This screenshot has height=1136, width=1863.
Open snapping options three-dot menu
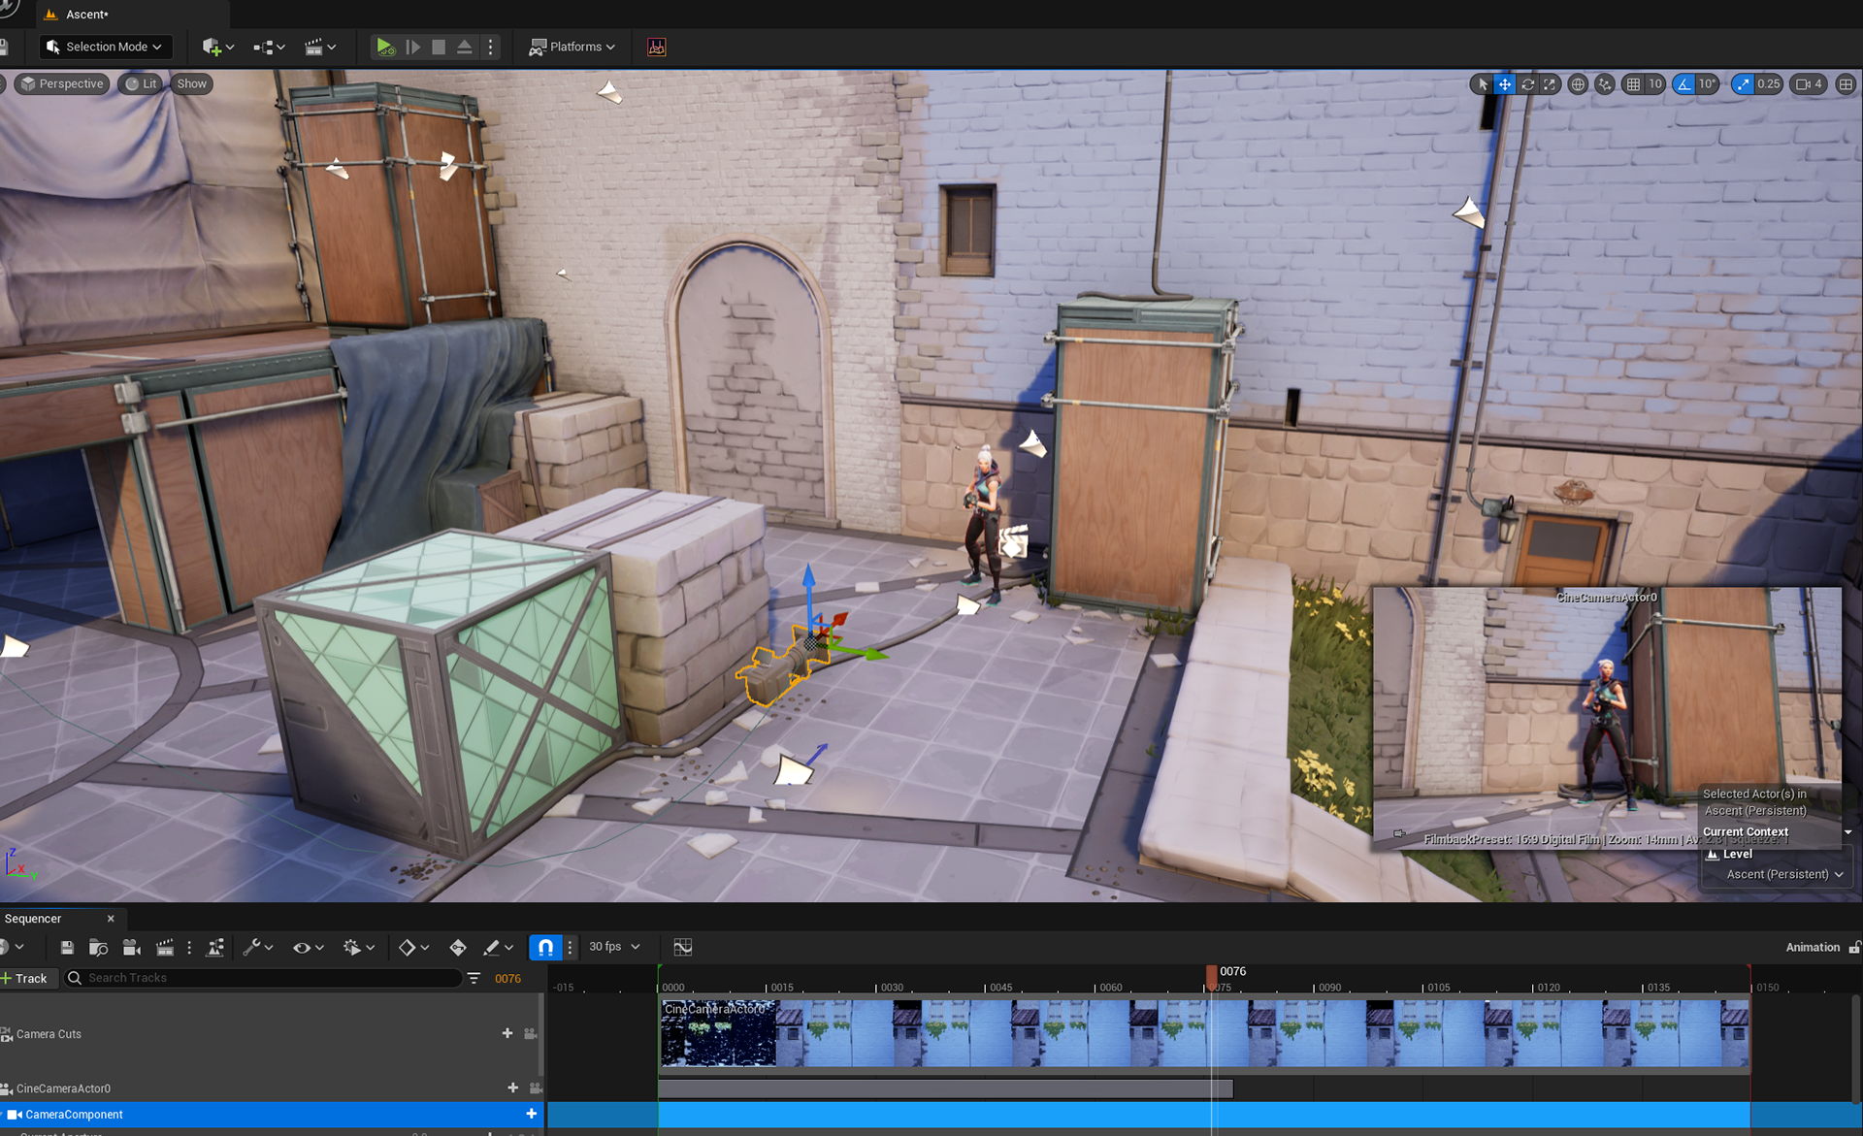click(570, 947)
